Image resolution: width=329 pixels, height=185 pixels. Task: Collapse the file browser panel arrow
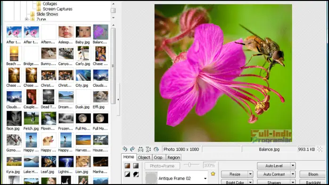click(x=118, y=100)
